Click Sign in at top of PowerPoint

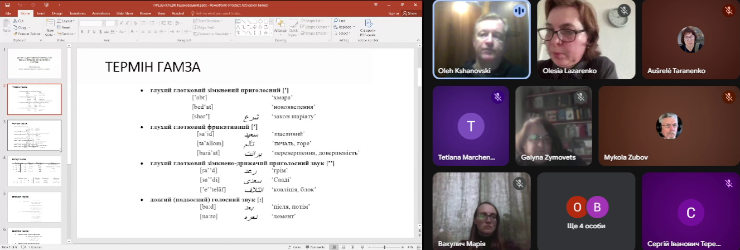tap(393, 13)
